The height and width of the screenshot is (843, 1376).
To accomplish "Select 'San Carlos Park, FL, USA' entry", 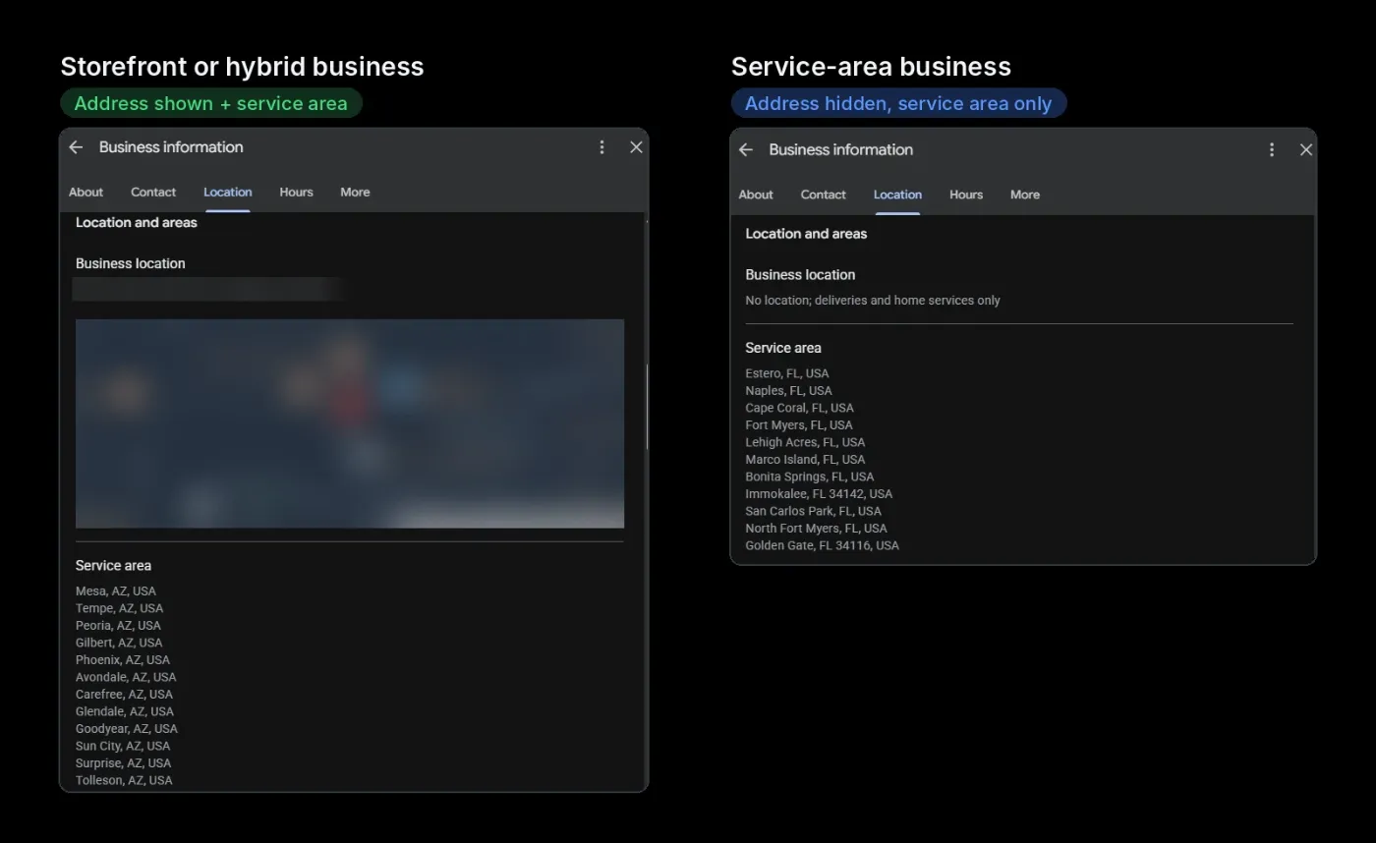I will click(814, 511).
